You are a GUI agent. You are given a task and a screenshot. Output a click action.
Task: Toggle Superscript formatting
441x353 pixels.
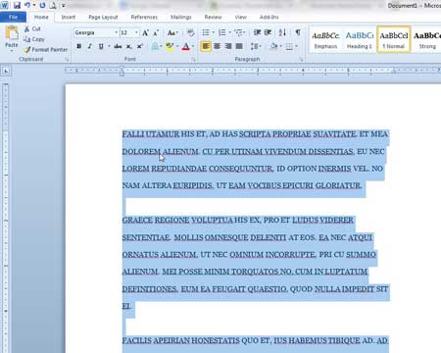[140, 46]
